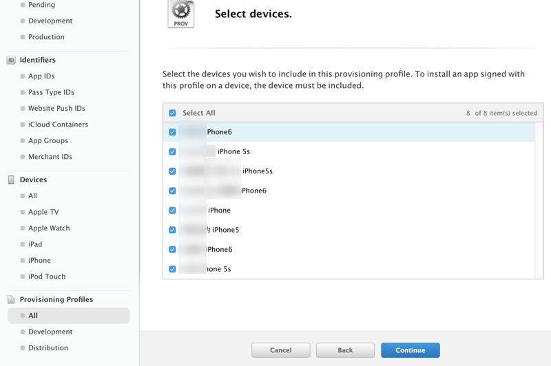Toggle the last device row checkbox

(172, 269)
